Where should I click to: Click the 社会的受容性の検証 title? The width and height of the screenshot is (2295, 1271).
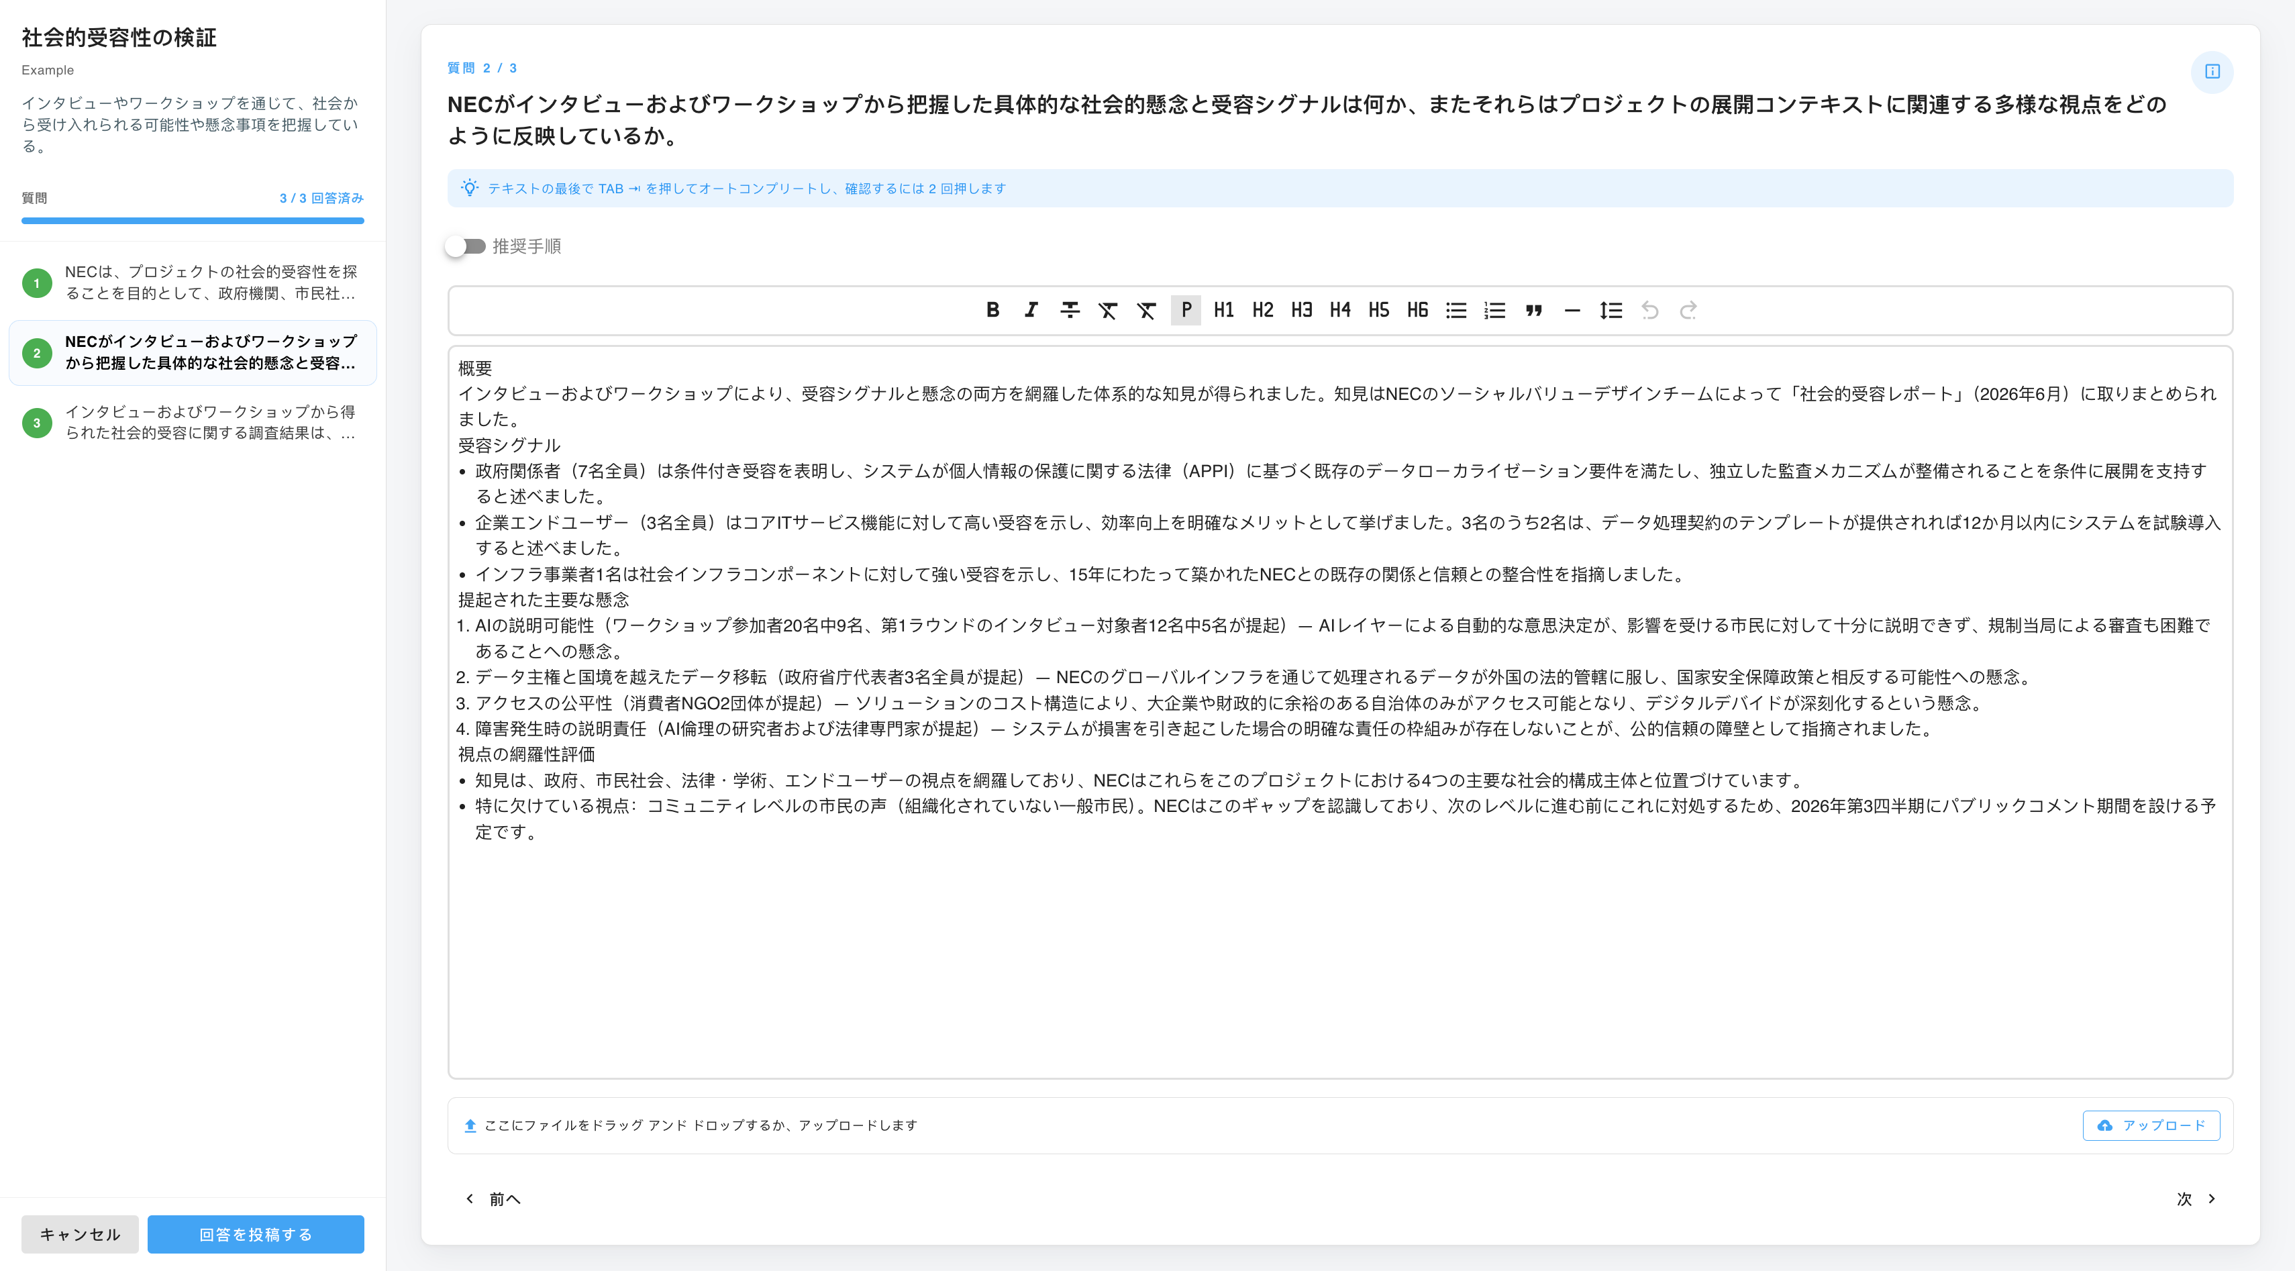(x=119, y=36)
